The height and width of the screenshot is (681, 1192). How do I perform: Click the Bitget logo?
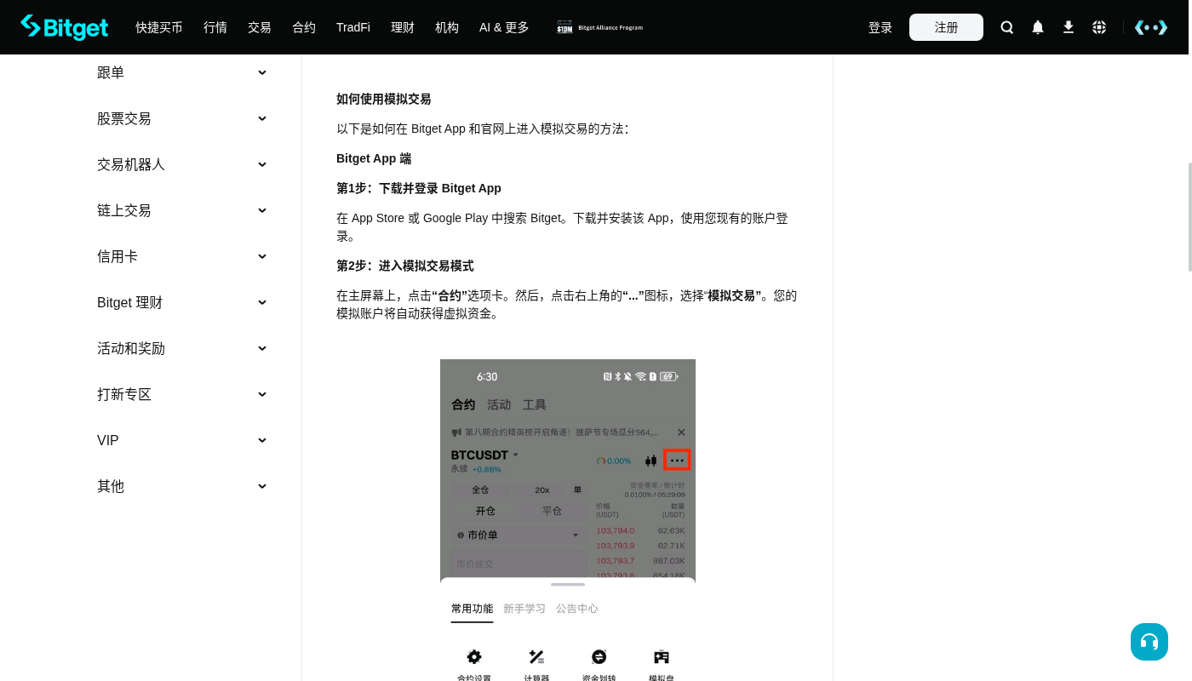tap(65, 27)
